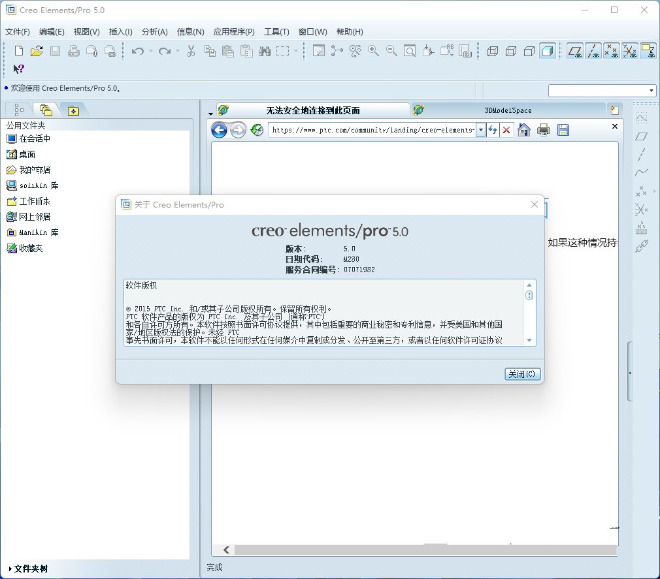This screenshot has width=660, height=579.
Task: Open the Redo history dropdown arrow
Action: [178, 51]
